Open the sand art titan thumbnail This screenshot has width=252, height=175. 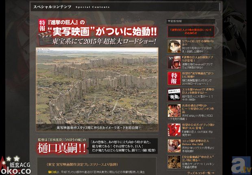point(174,162)
